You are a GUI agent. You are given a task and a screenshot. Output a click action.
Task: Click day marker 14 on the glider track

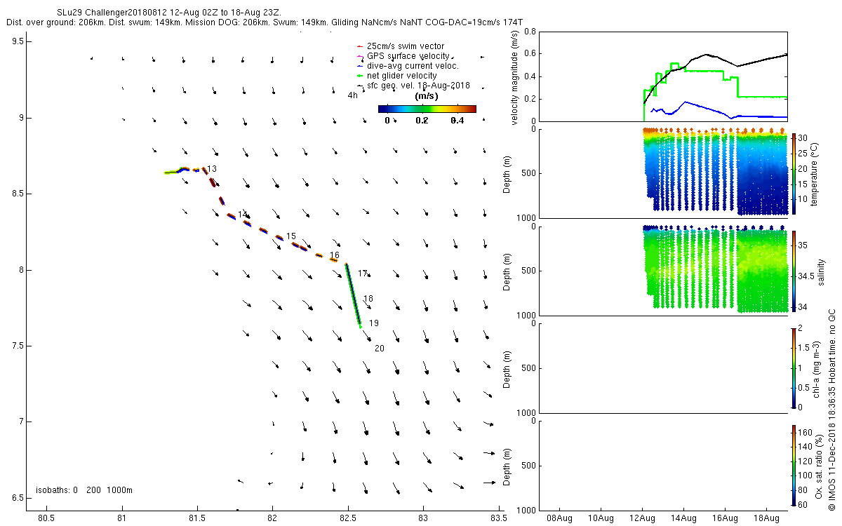tap(242, 214)
